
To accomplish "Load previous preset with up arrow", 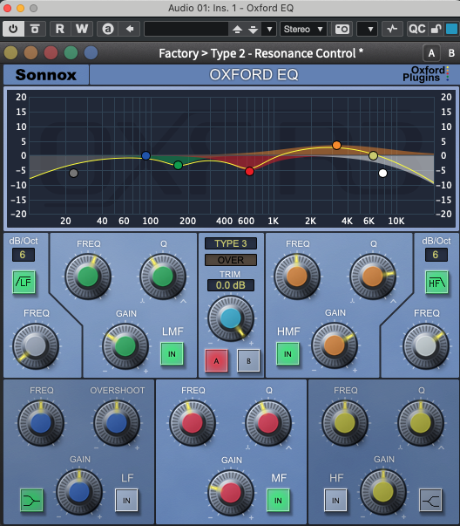I will (237, 30).
